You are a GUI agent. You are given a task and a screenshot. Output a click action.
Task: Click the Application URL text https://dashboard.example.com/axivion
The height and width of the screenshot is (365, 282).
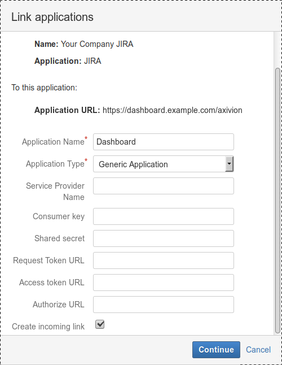pyautogui.click(x=173, y=110)
